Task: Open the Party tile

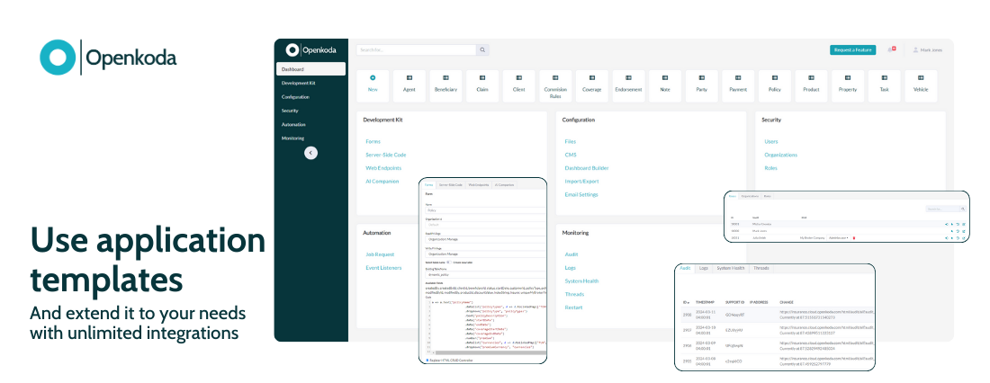Action: pos(701,85)
